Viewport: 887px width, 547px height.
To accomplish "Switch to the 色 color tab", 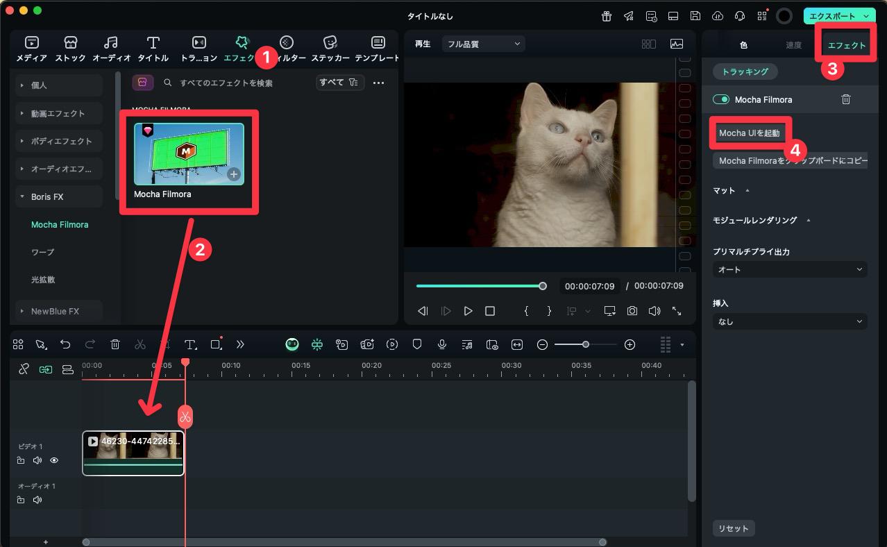I will (x=743, y=45).
